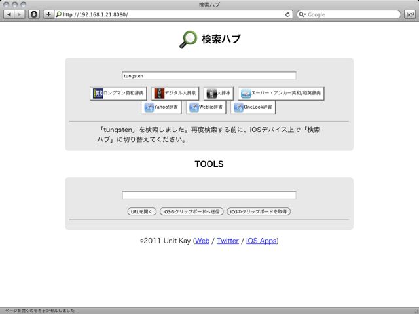Search with OneLook辞書 button
This screenshot has height=314, width=419.
pyautogui.click(x=253, y=107)
